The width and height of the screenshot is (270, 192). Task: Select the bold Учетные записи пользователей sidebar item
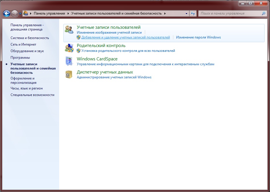[33, 68]
